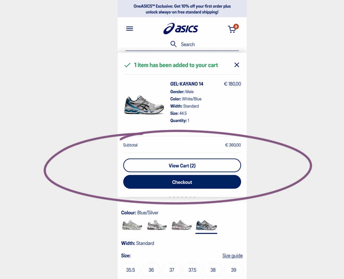Click the GEL-KAYANO 14 product thumbnail
The image size is (344, 279).
(x=144, y=105)
